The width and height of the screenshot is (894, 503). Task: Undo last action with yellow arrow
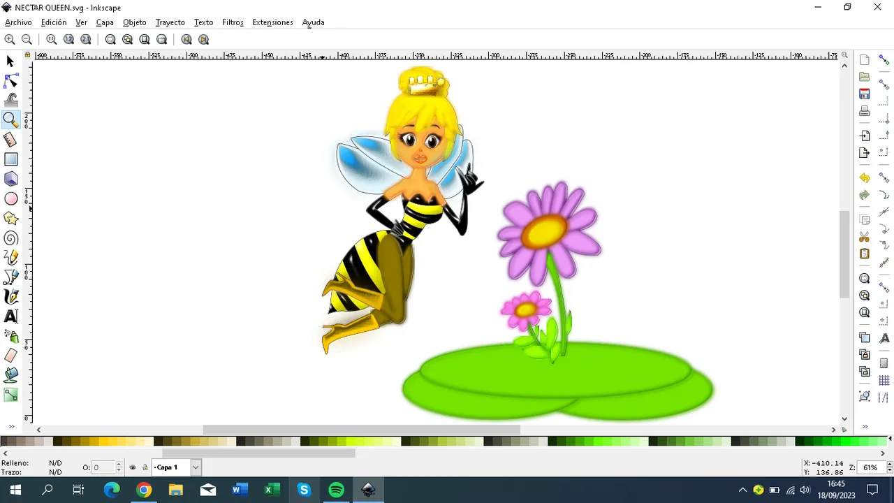click(865, 178)
